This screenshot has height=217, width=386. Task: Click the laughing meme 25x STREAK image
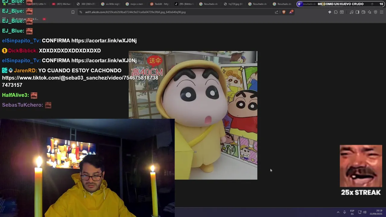[361, 166]
